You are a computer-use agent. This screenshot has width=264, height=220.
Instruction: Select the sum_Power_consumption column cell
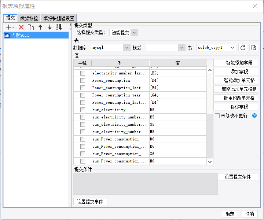(x=120, y=139)
